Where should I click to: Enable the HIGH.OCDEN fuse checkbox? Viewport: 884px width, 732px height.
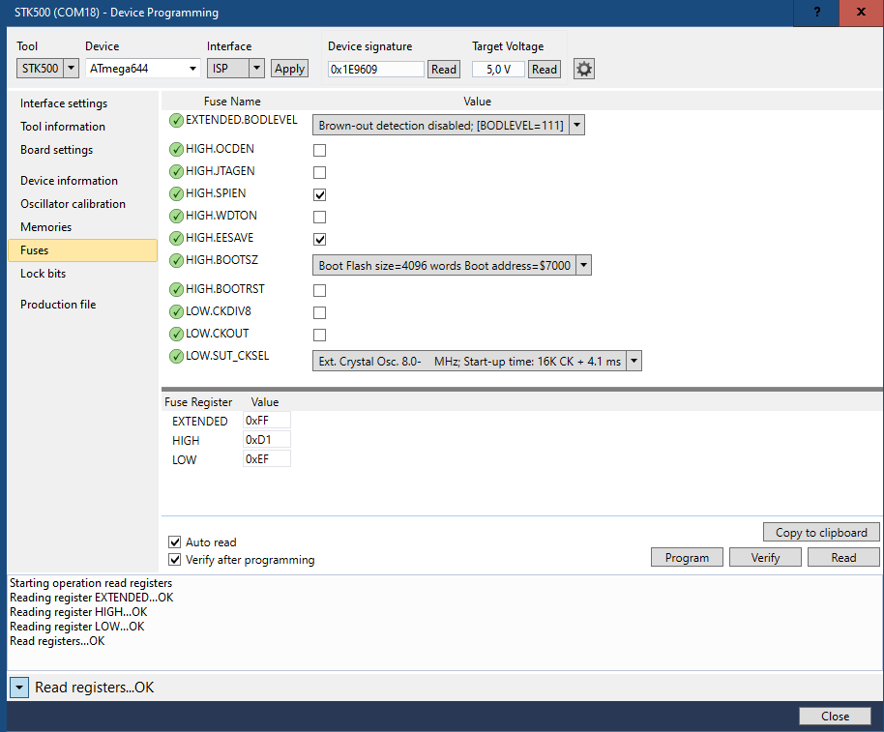(320, 151)
